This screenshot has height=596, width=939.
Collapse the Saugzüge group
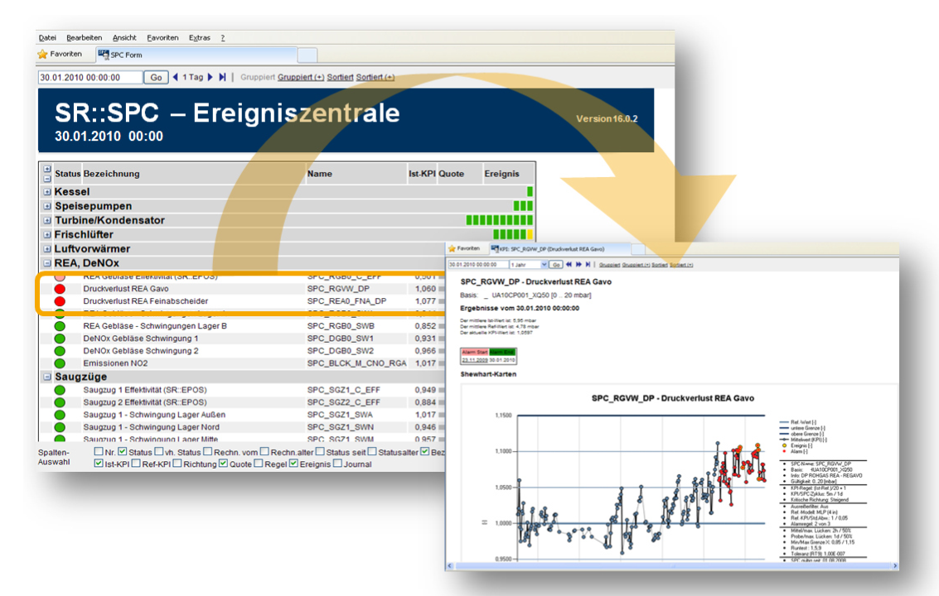(46, 377)
